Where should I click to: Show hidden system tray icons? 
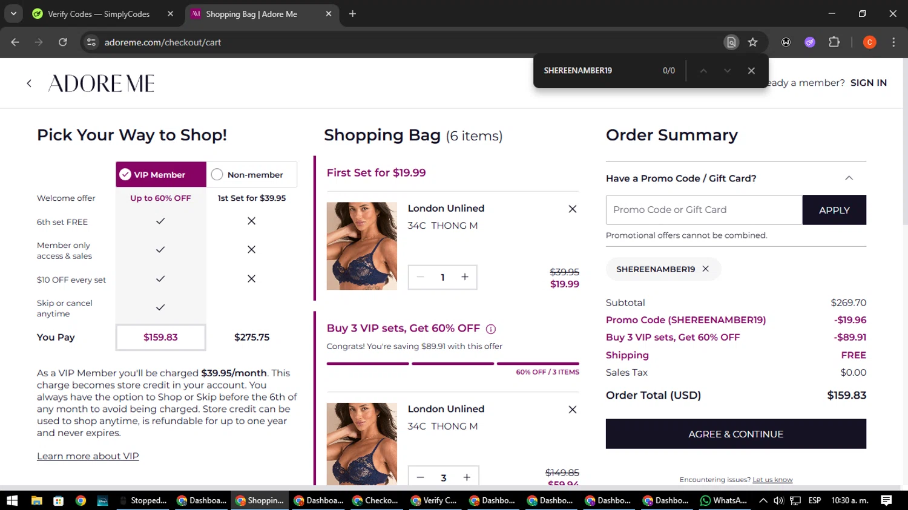[763, 500]
